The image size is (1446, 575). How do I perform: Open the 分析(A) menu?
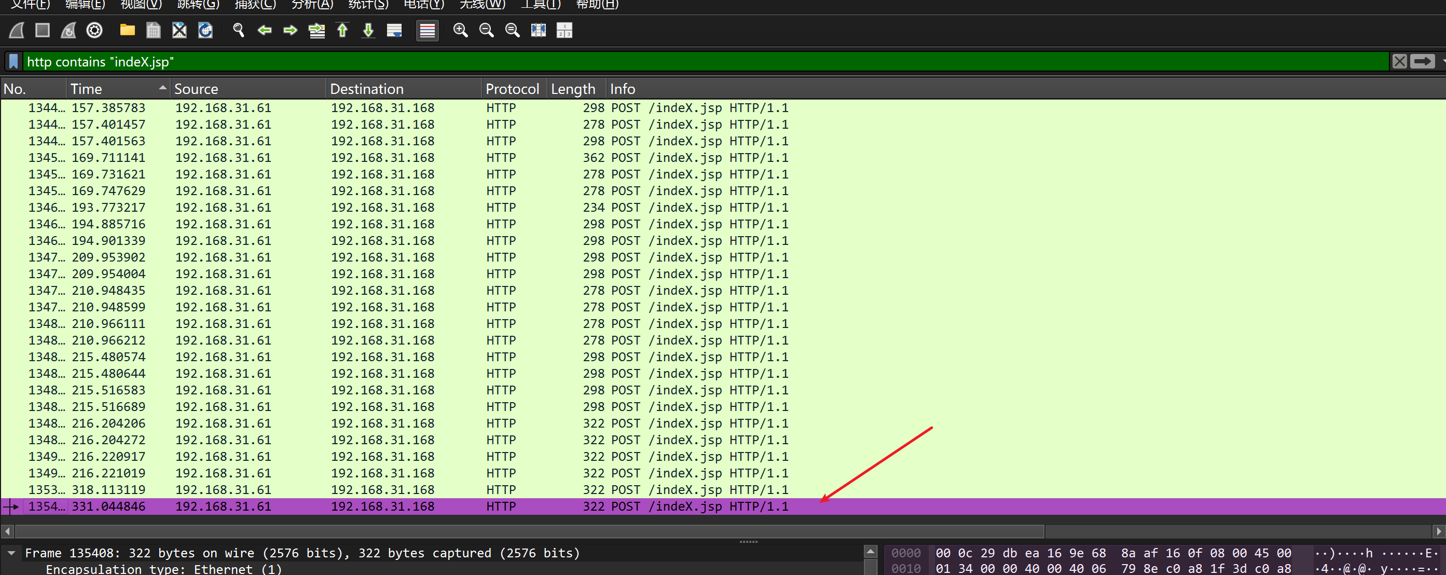point(312,5)
